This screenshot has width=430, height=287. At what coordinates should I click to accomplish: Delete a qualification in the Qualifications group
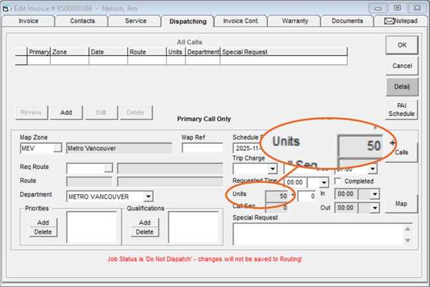tap(144, 232)
